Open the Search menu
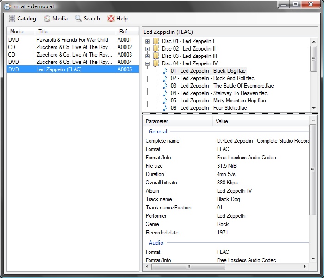 point(87,19)
